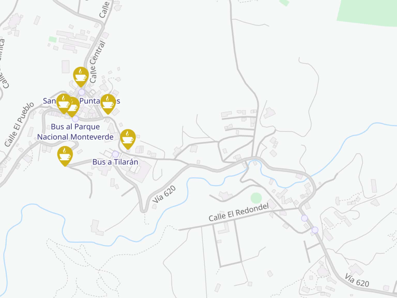Click the 'Vía 620' label near the river bend
397x298 pixels.
[x=164, y=194]
